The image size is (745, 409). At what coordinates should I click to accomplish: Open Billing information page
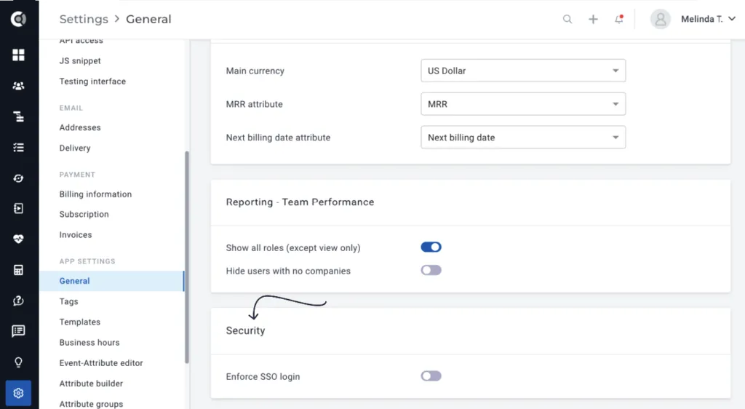pos(95,194)
